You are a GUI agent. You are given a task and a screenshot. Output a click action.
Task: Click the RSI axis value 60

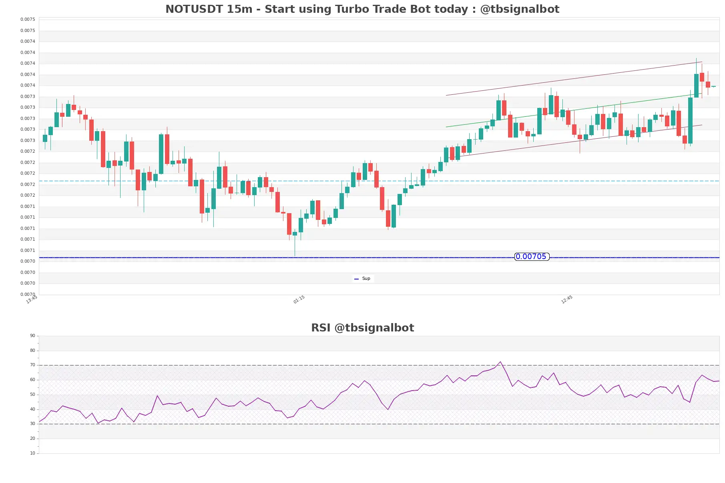pyautogui.click(x=32, y=380)
